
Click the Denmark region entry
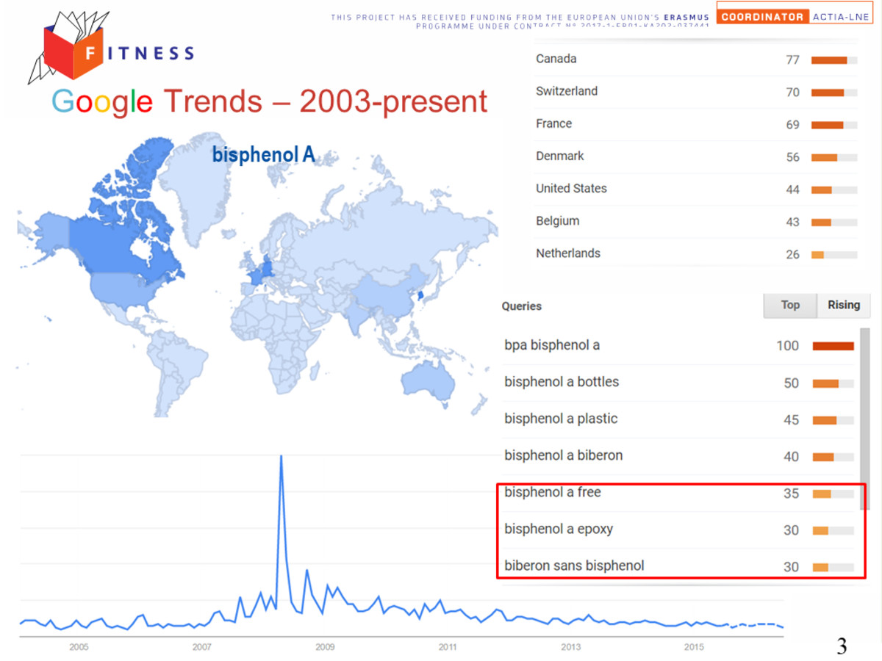coord(697,156)
